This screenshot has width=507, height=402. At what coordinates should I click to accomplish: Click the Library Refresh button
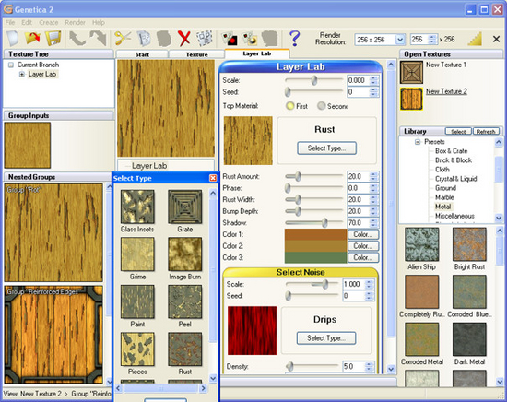[x=486, y=131]
